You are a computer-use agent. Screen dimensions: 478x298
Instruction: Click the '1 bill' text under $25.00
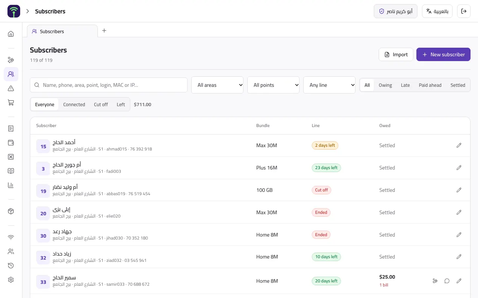(x=384, y=285)
